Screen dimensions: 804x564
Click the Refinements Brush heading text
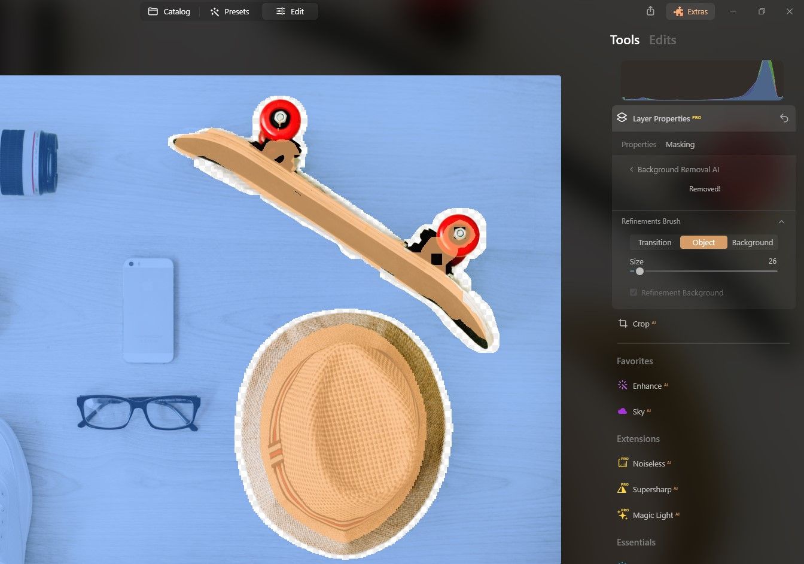tap(651, 221)
